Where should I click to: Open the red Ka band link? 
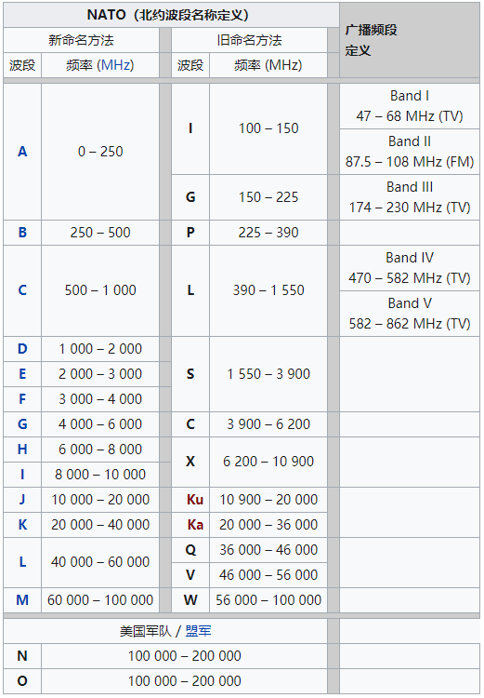pyautogui.click(x=195, y=524)
